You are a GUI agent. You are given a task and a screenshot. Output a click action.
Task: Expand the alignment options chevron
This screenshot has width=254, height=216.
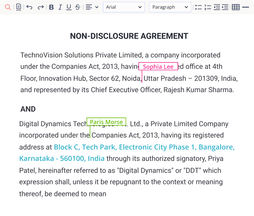coord(97,7)
